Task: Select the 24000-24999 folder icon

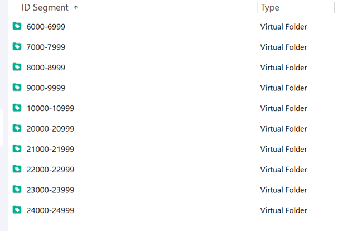Action: click(17, 210)
